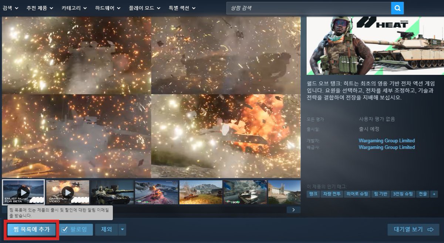This screenshot has width=444, height=243.
Task: Select the burning tank on snow thumbnail
Action: click(x=157, y=192)
